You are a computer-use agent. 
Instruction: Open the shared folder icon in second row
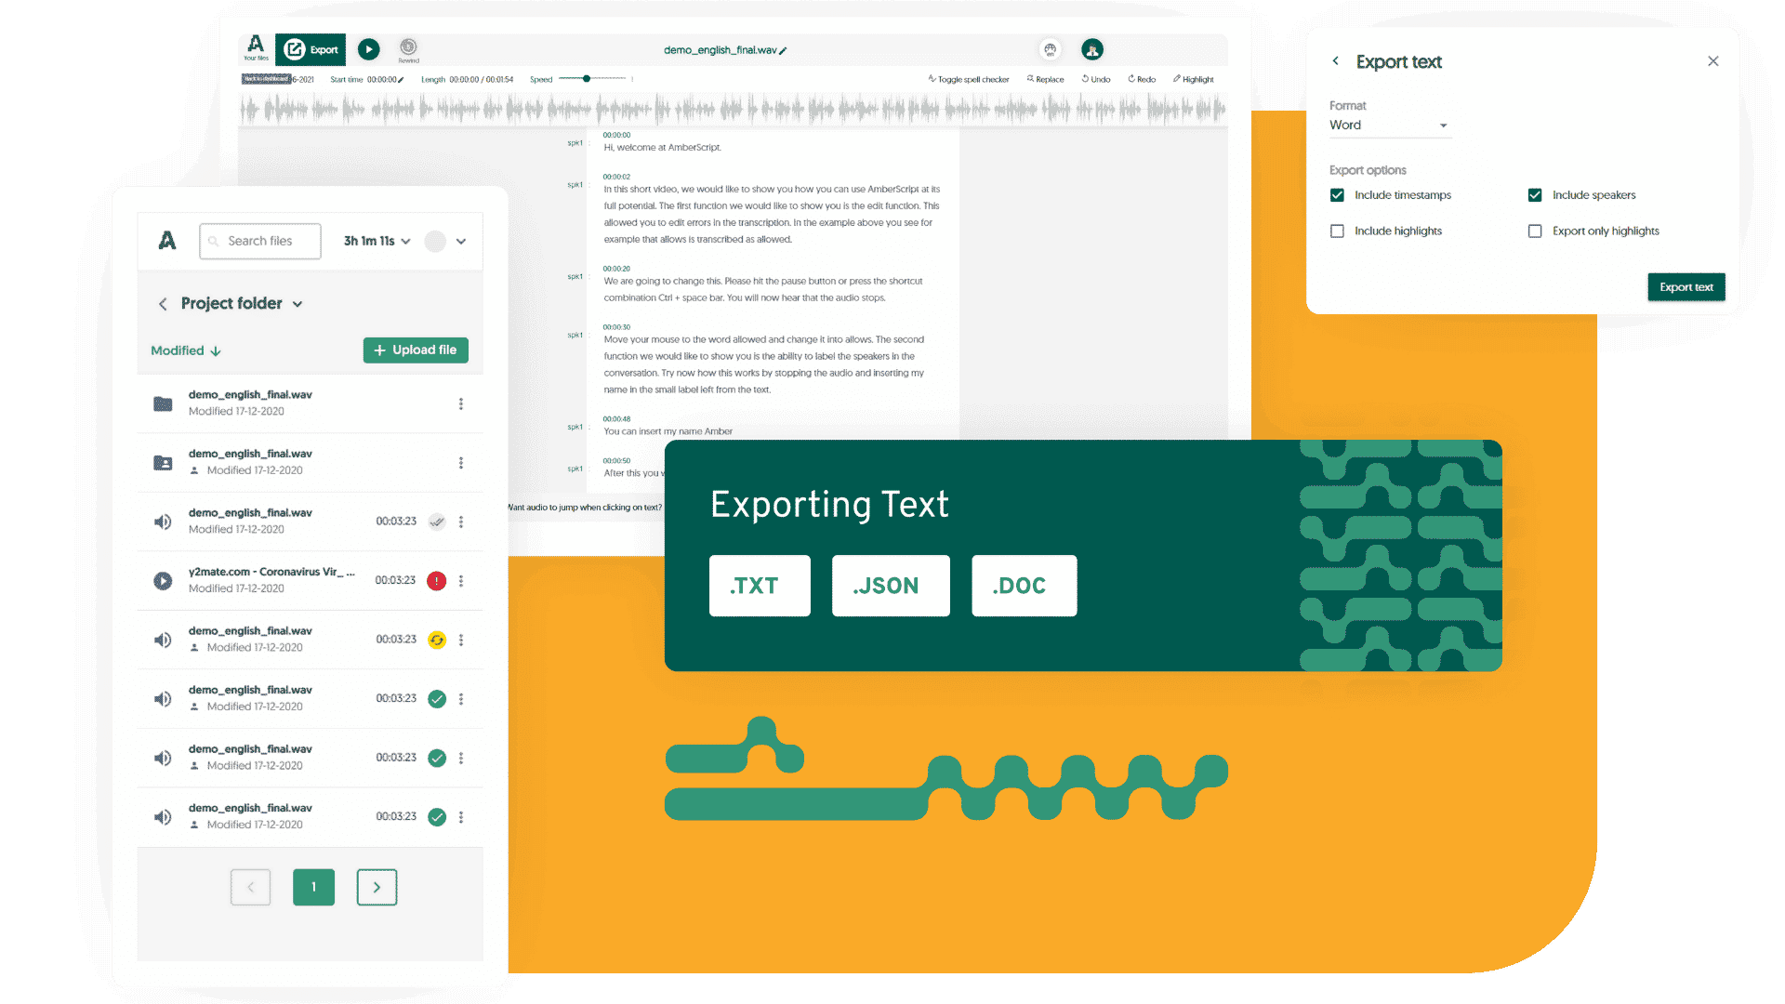[x=163, y=462]
